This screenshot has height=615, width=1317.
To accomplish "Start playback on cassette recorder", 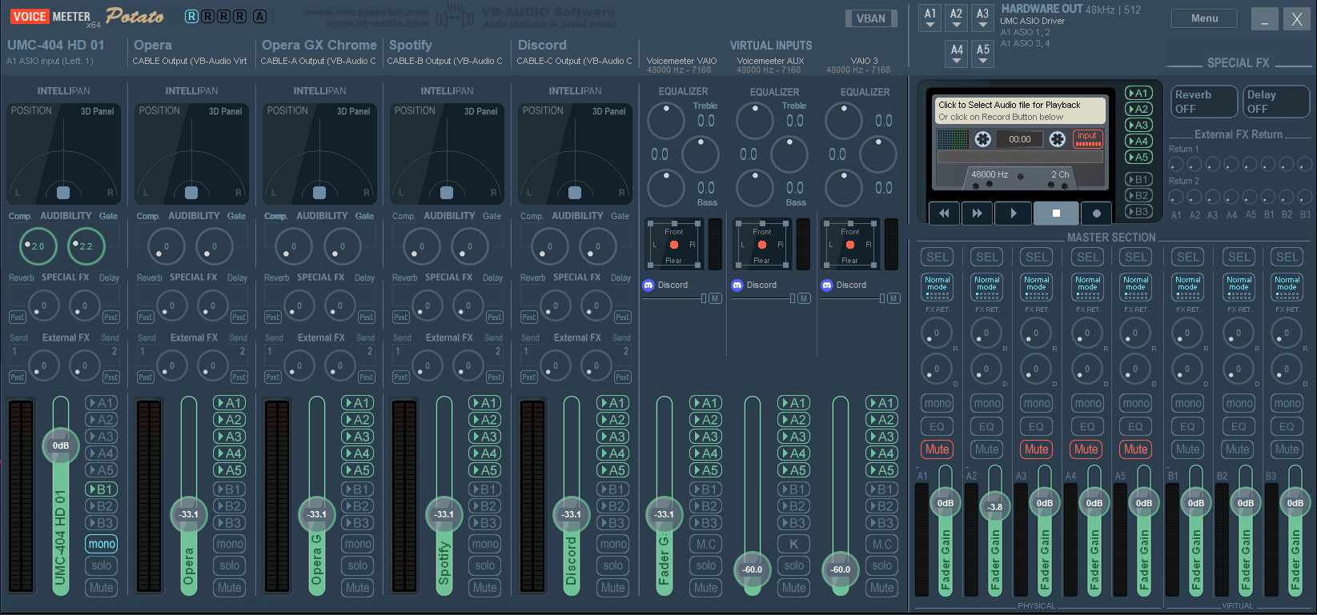I will tap(1013, 213).
